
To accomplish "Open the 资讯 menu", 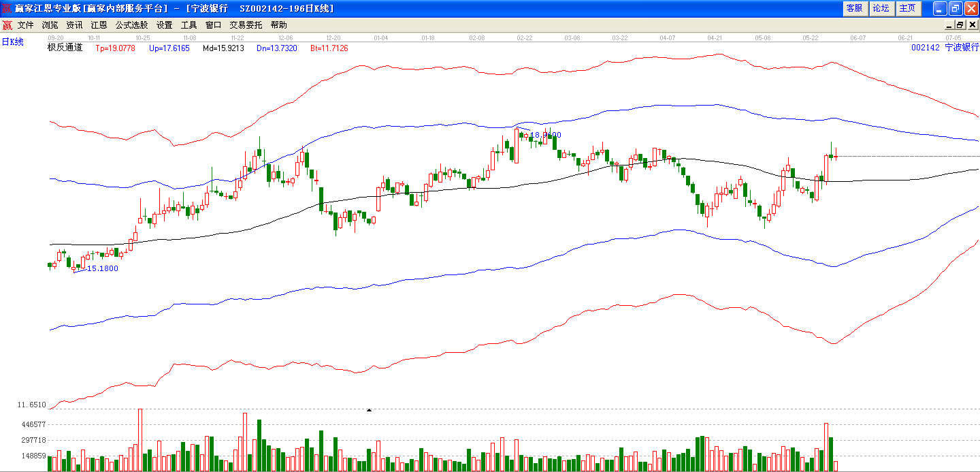I will (74, 25).
